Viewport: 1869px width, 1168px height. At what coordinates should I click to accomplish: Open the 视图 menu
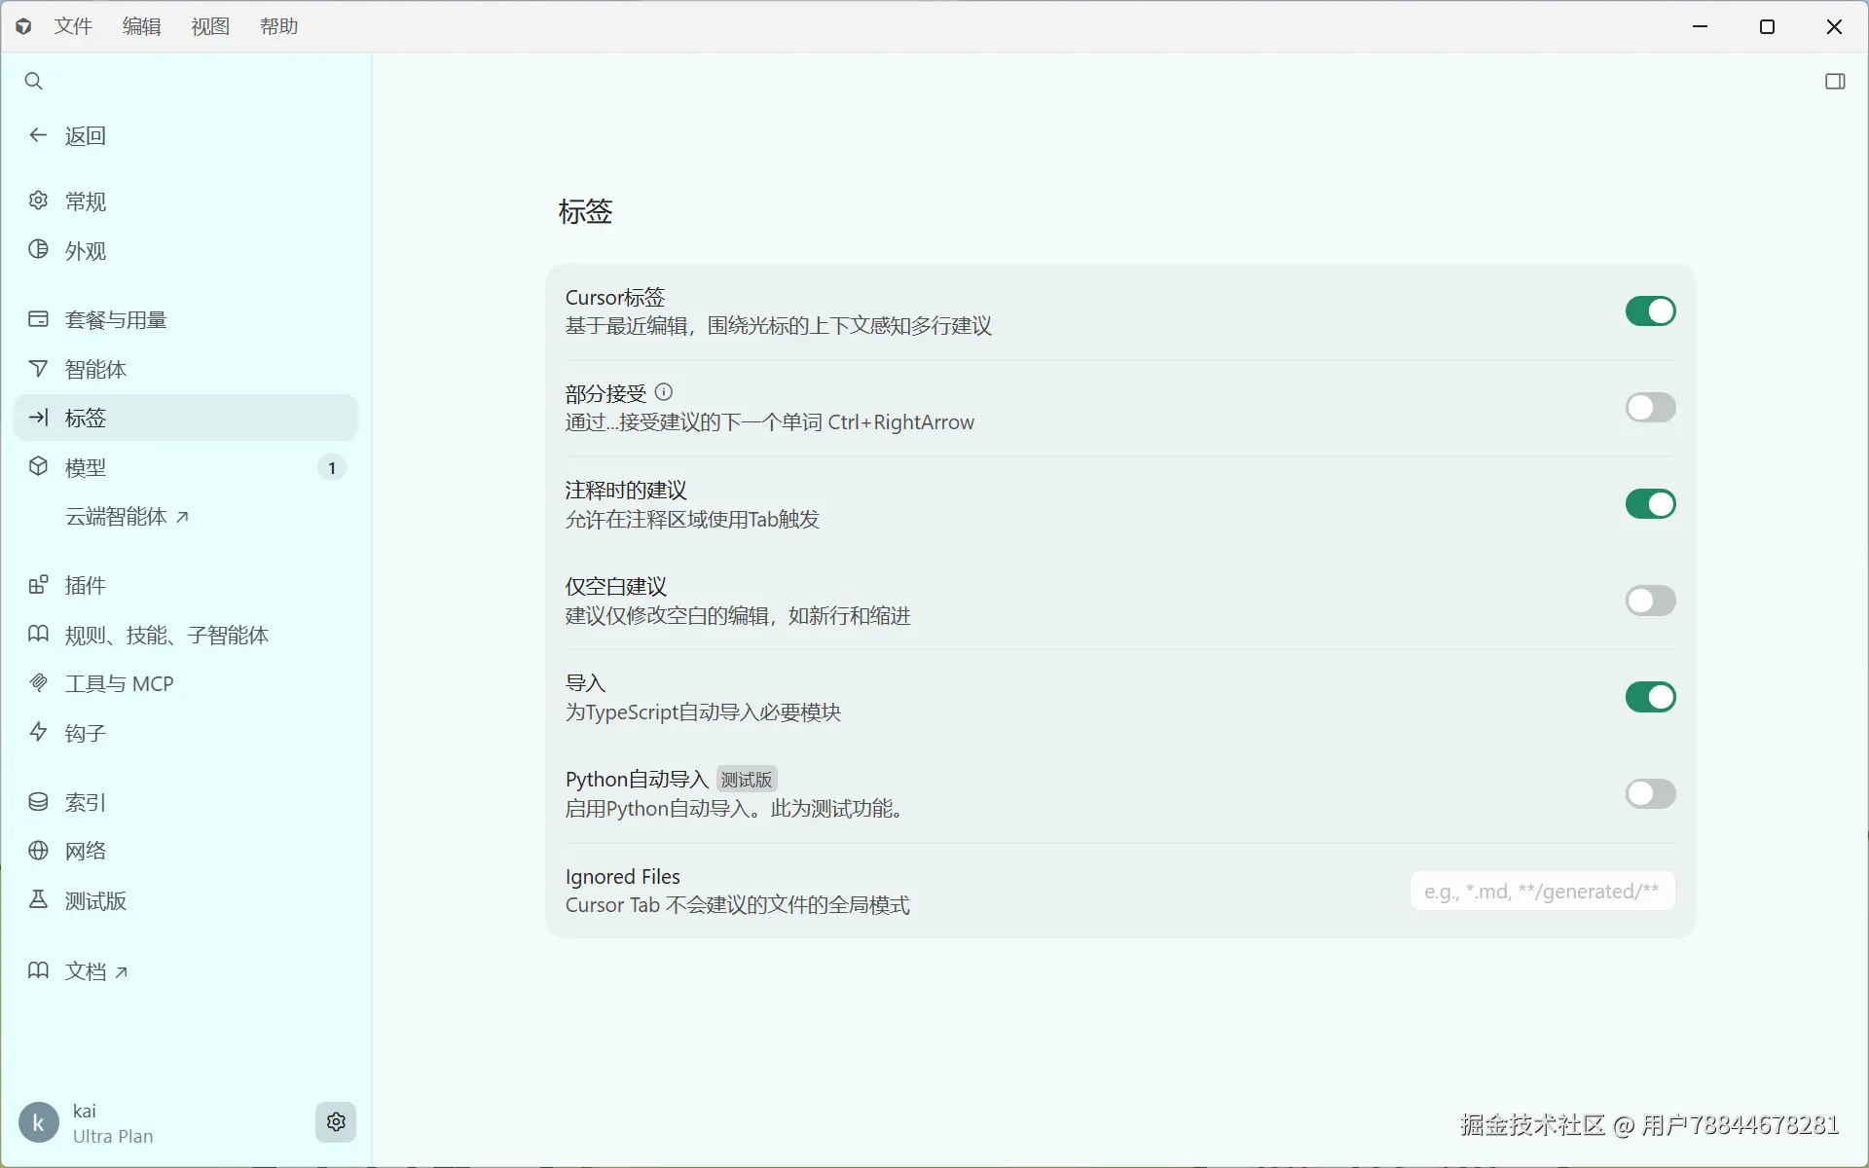(210, 26)
